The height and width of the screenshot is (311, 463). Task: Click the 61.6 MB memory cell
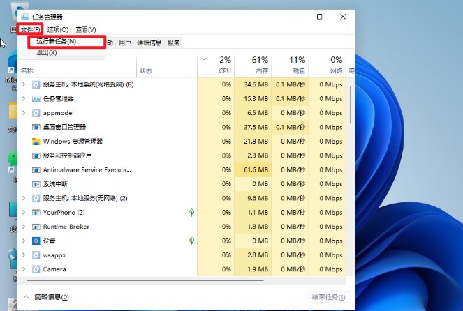point(253,170)
